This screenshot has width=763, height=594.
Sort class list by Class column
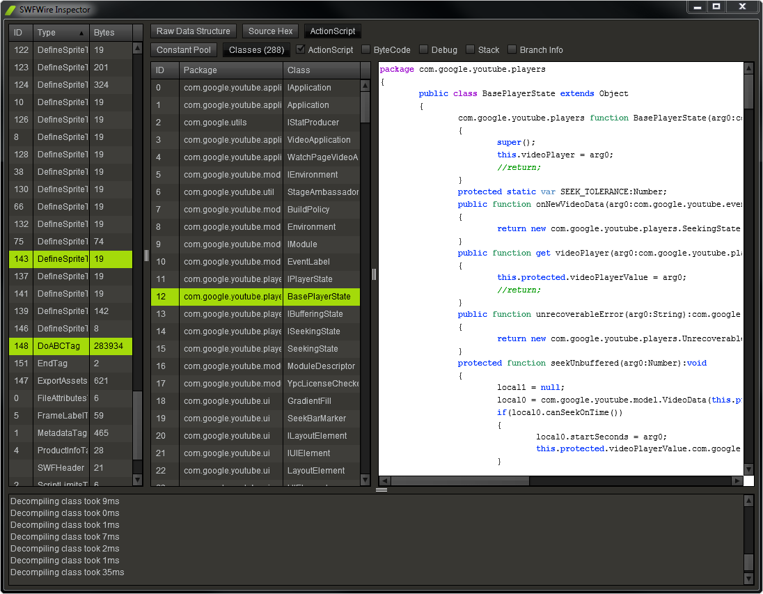point(322,70)
